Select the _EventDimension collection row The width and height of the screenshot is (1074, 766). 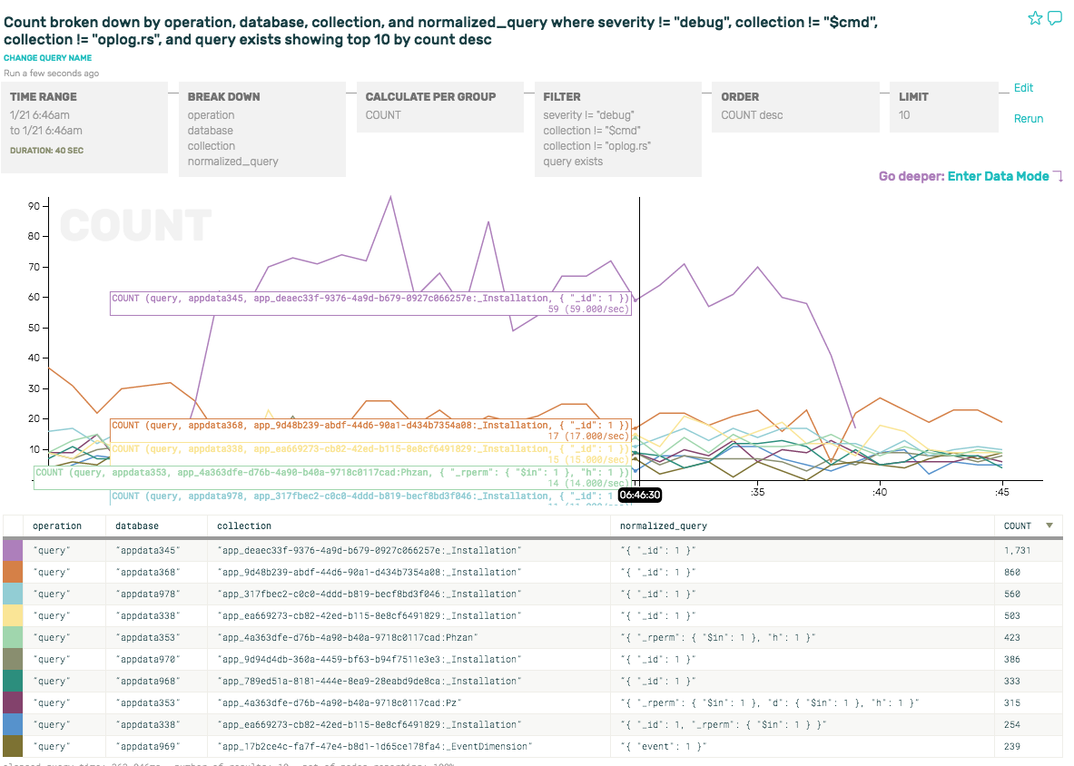point(374,747)
